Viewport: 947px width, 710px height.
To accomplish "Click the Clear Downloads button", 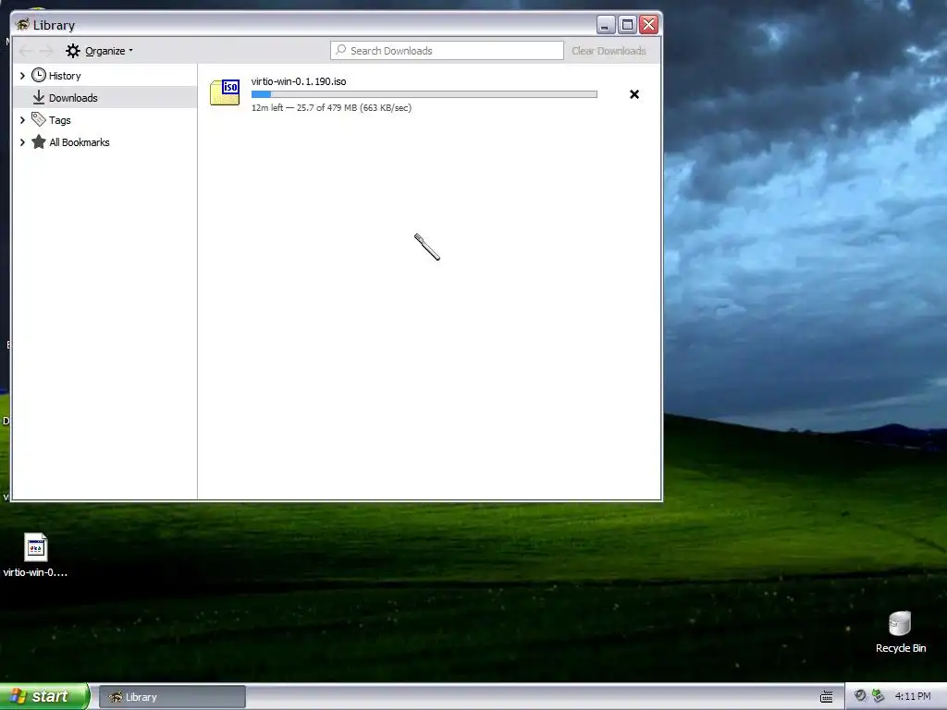I will [x=609, y=51].
